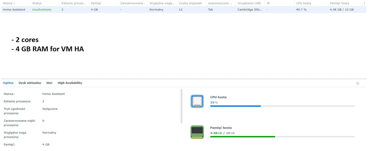Image resolution: width=369 pixels, height=151 pixels.
Task: Click the 49.7 % CPU hosta cell
Action: tap(301, 9)
